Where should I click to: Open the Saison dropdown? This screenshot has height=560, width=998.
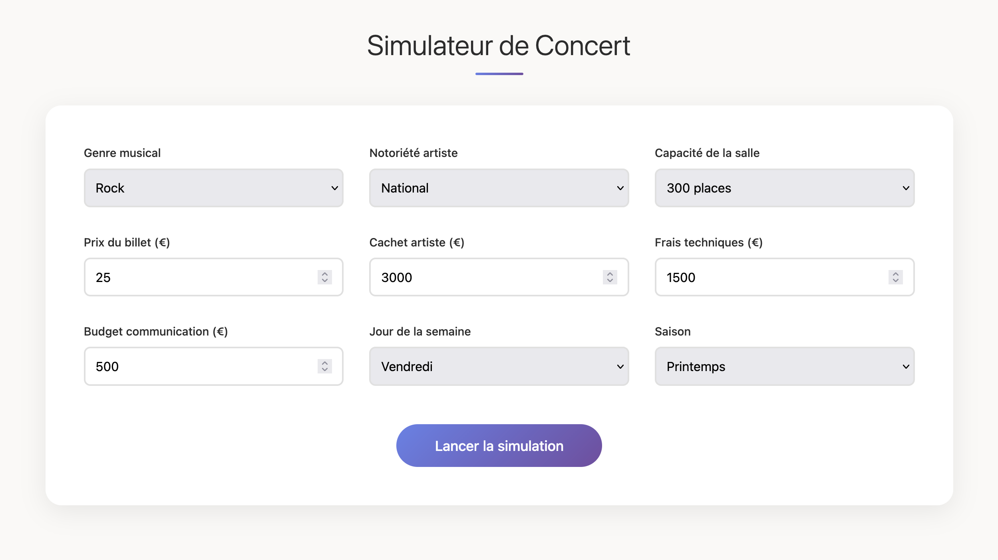click(x=784, y=366)
